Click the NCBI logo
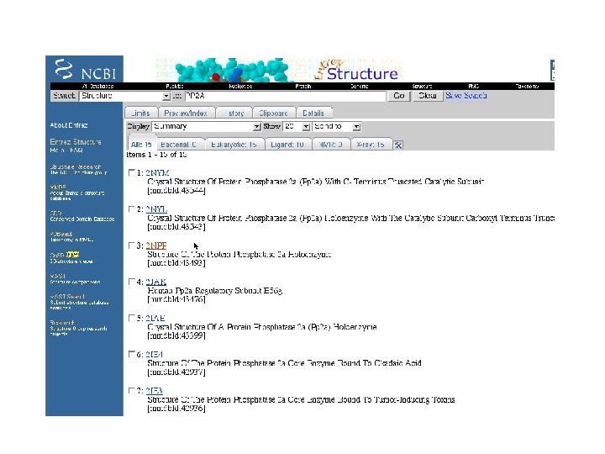The image size is (605, 454). 85,69
